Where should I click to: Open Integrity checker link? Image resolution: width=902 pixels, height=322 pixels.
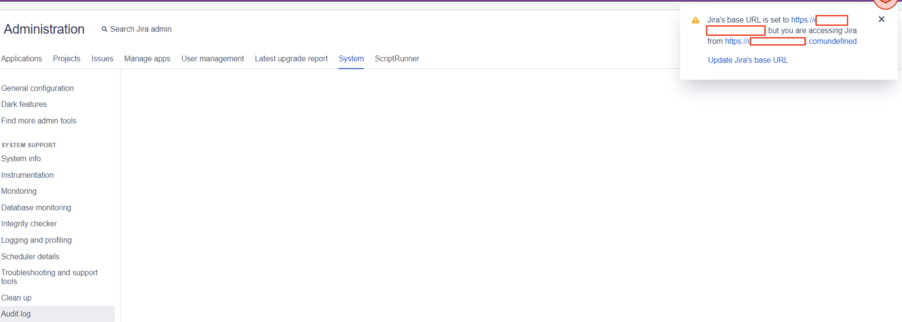29,224
